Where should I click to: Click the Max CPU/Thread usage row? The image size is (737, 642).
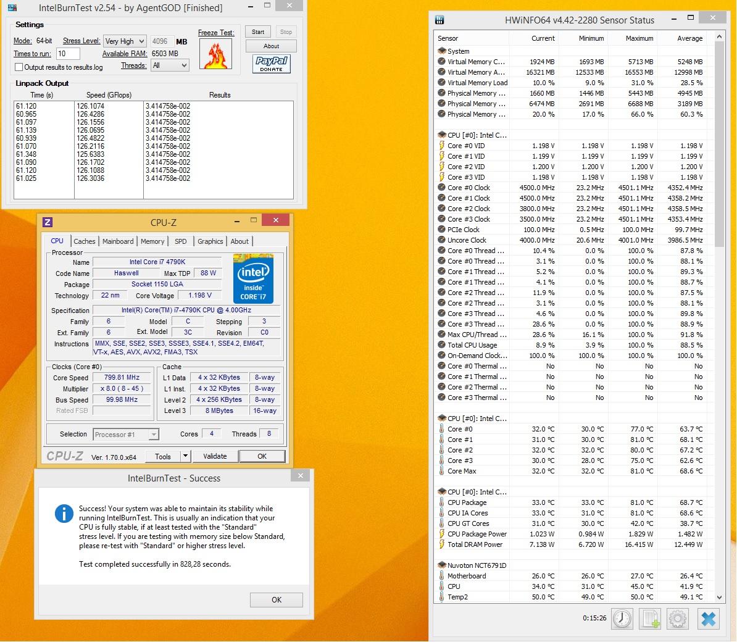(x=574, y=335)
